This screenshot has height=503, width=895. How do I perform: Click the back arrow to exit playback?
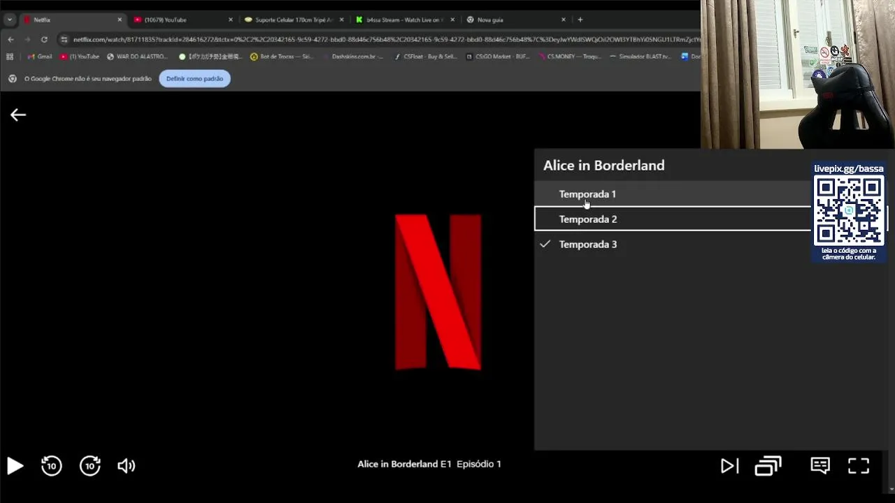click(x=18, y=115)
